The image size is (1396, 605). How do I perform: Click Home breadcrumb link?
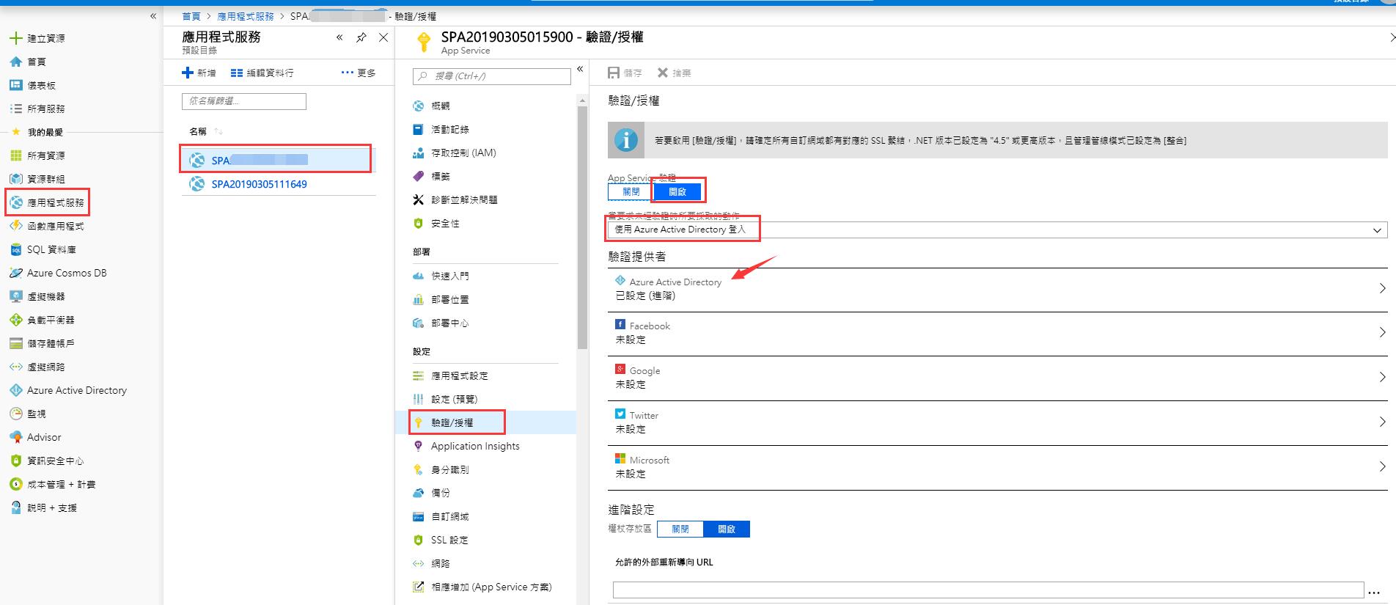(191, 16)
